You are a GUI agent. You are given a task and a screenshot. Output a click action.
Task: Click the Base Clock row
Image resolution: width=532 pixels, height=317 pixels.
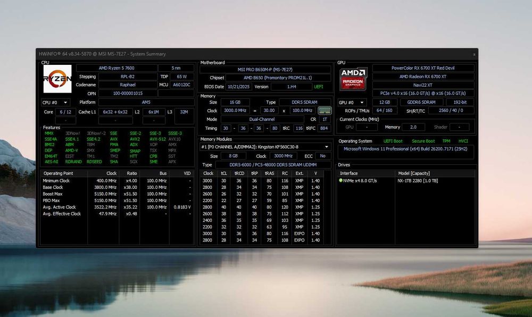pyautogui.click(x=117, y=187)
